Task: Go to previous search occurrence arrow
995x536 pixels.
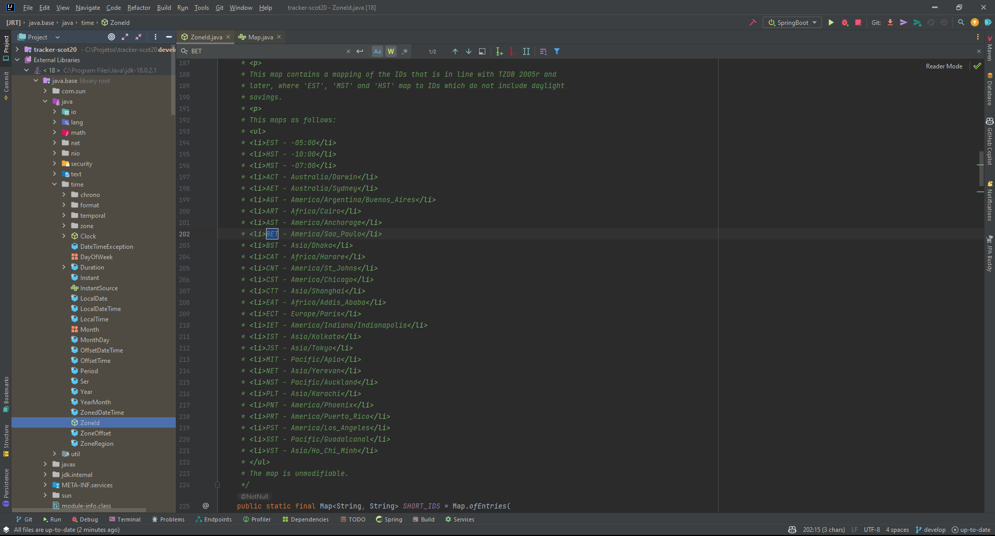Action: pos(455,51)
